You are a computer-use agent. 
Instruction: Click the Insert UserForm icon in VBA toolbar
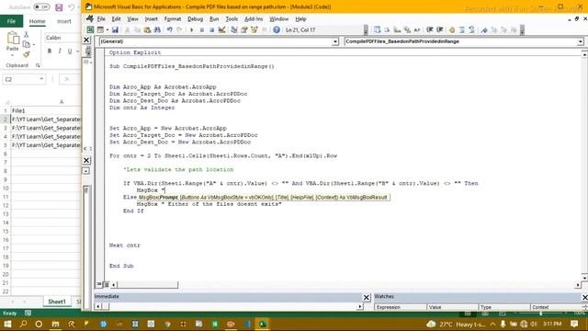coord(100,29)
